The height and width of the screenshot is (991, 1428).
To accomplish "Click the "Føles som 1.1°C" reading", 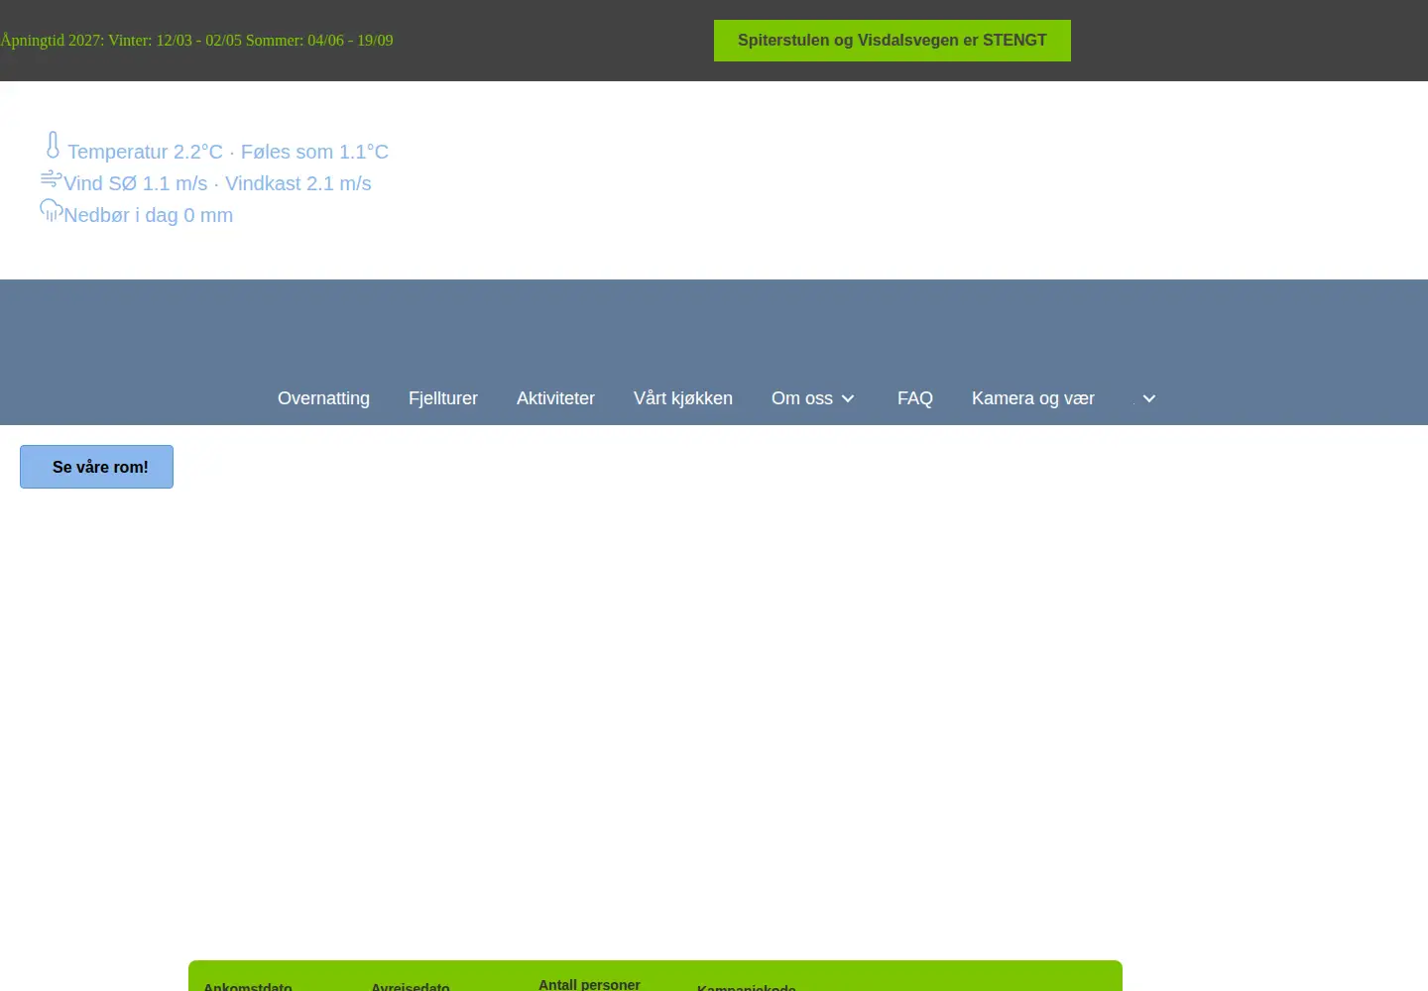I will tap(314, 152).
